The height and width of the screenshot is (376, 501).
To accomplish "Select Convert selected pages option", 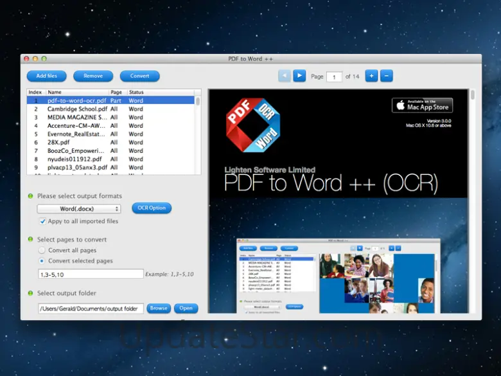I will click(x=42, y=261).
